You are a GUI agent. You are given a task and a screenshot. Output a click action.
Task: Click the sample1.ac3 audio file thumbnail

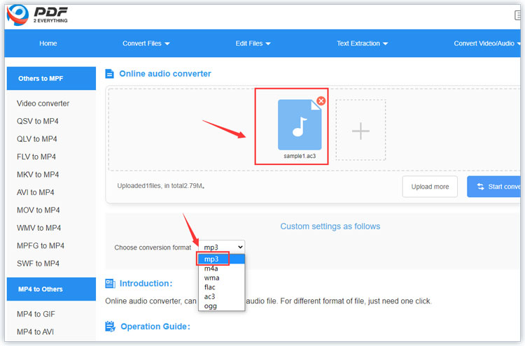click(300, 124)
